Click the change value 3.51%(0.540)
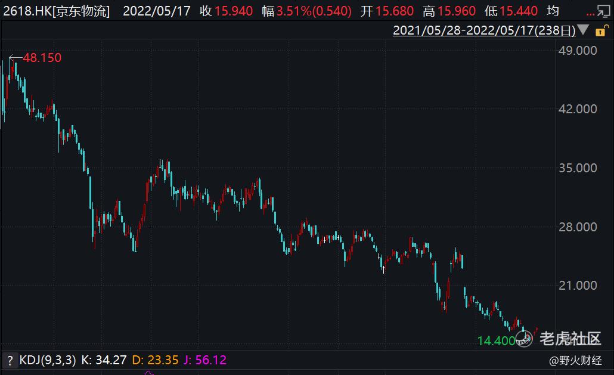This screenshot has height=375, width=614. (314, 11)
